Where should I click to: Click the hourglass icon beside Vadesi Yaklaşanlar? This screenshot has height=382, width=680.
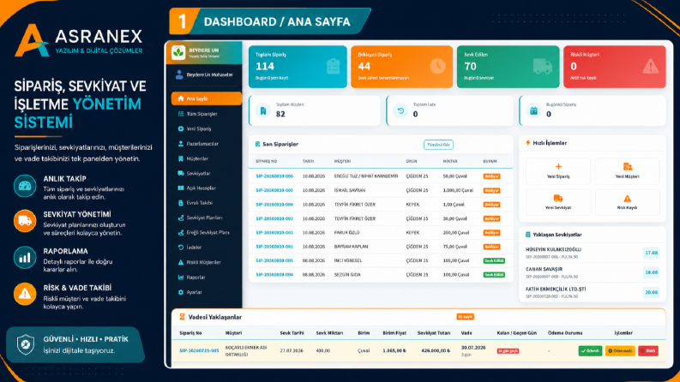[182, 317]
